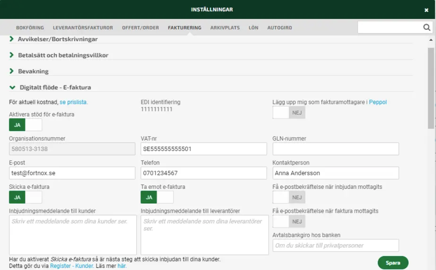Open the se prislista link
The width and height of the screenshot is (436, 270).
(x=74, y=102)
